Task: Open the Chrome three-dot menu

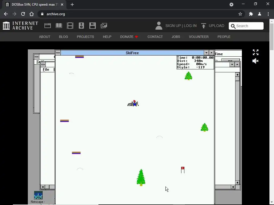Action: pos(268,14)
